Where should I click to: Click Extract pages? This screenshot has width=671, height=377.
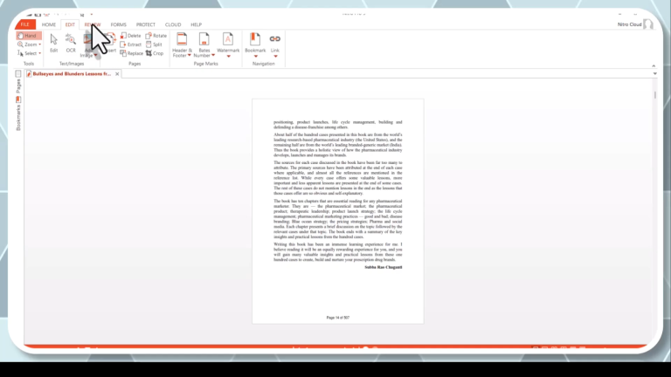(130, 45)
